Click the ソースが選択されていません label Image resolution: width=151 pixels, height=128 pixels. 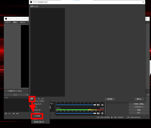[13, 91]
